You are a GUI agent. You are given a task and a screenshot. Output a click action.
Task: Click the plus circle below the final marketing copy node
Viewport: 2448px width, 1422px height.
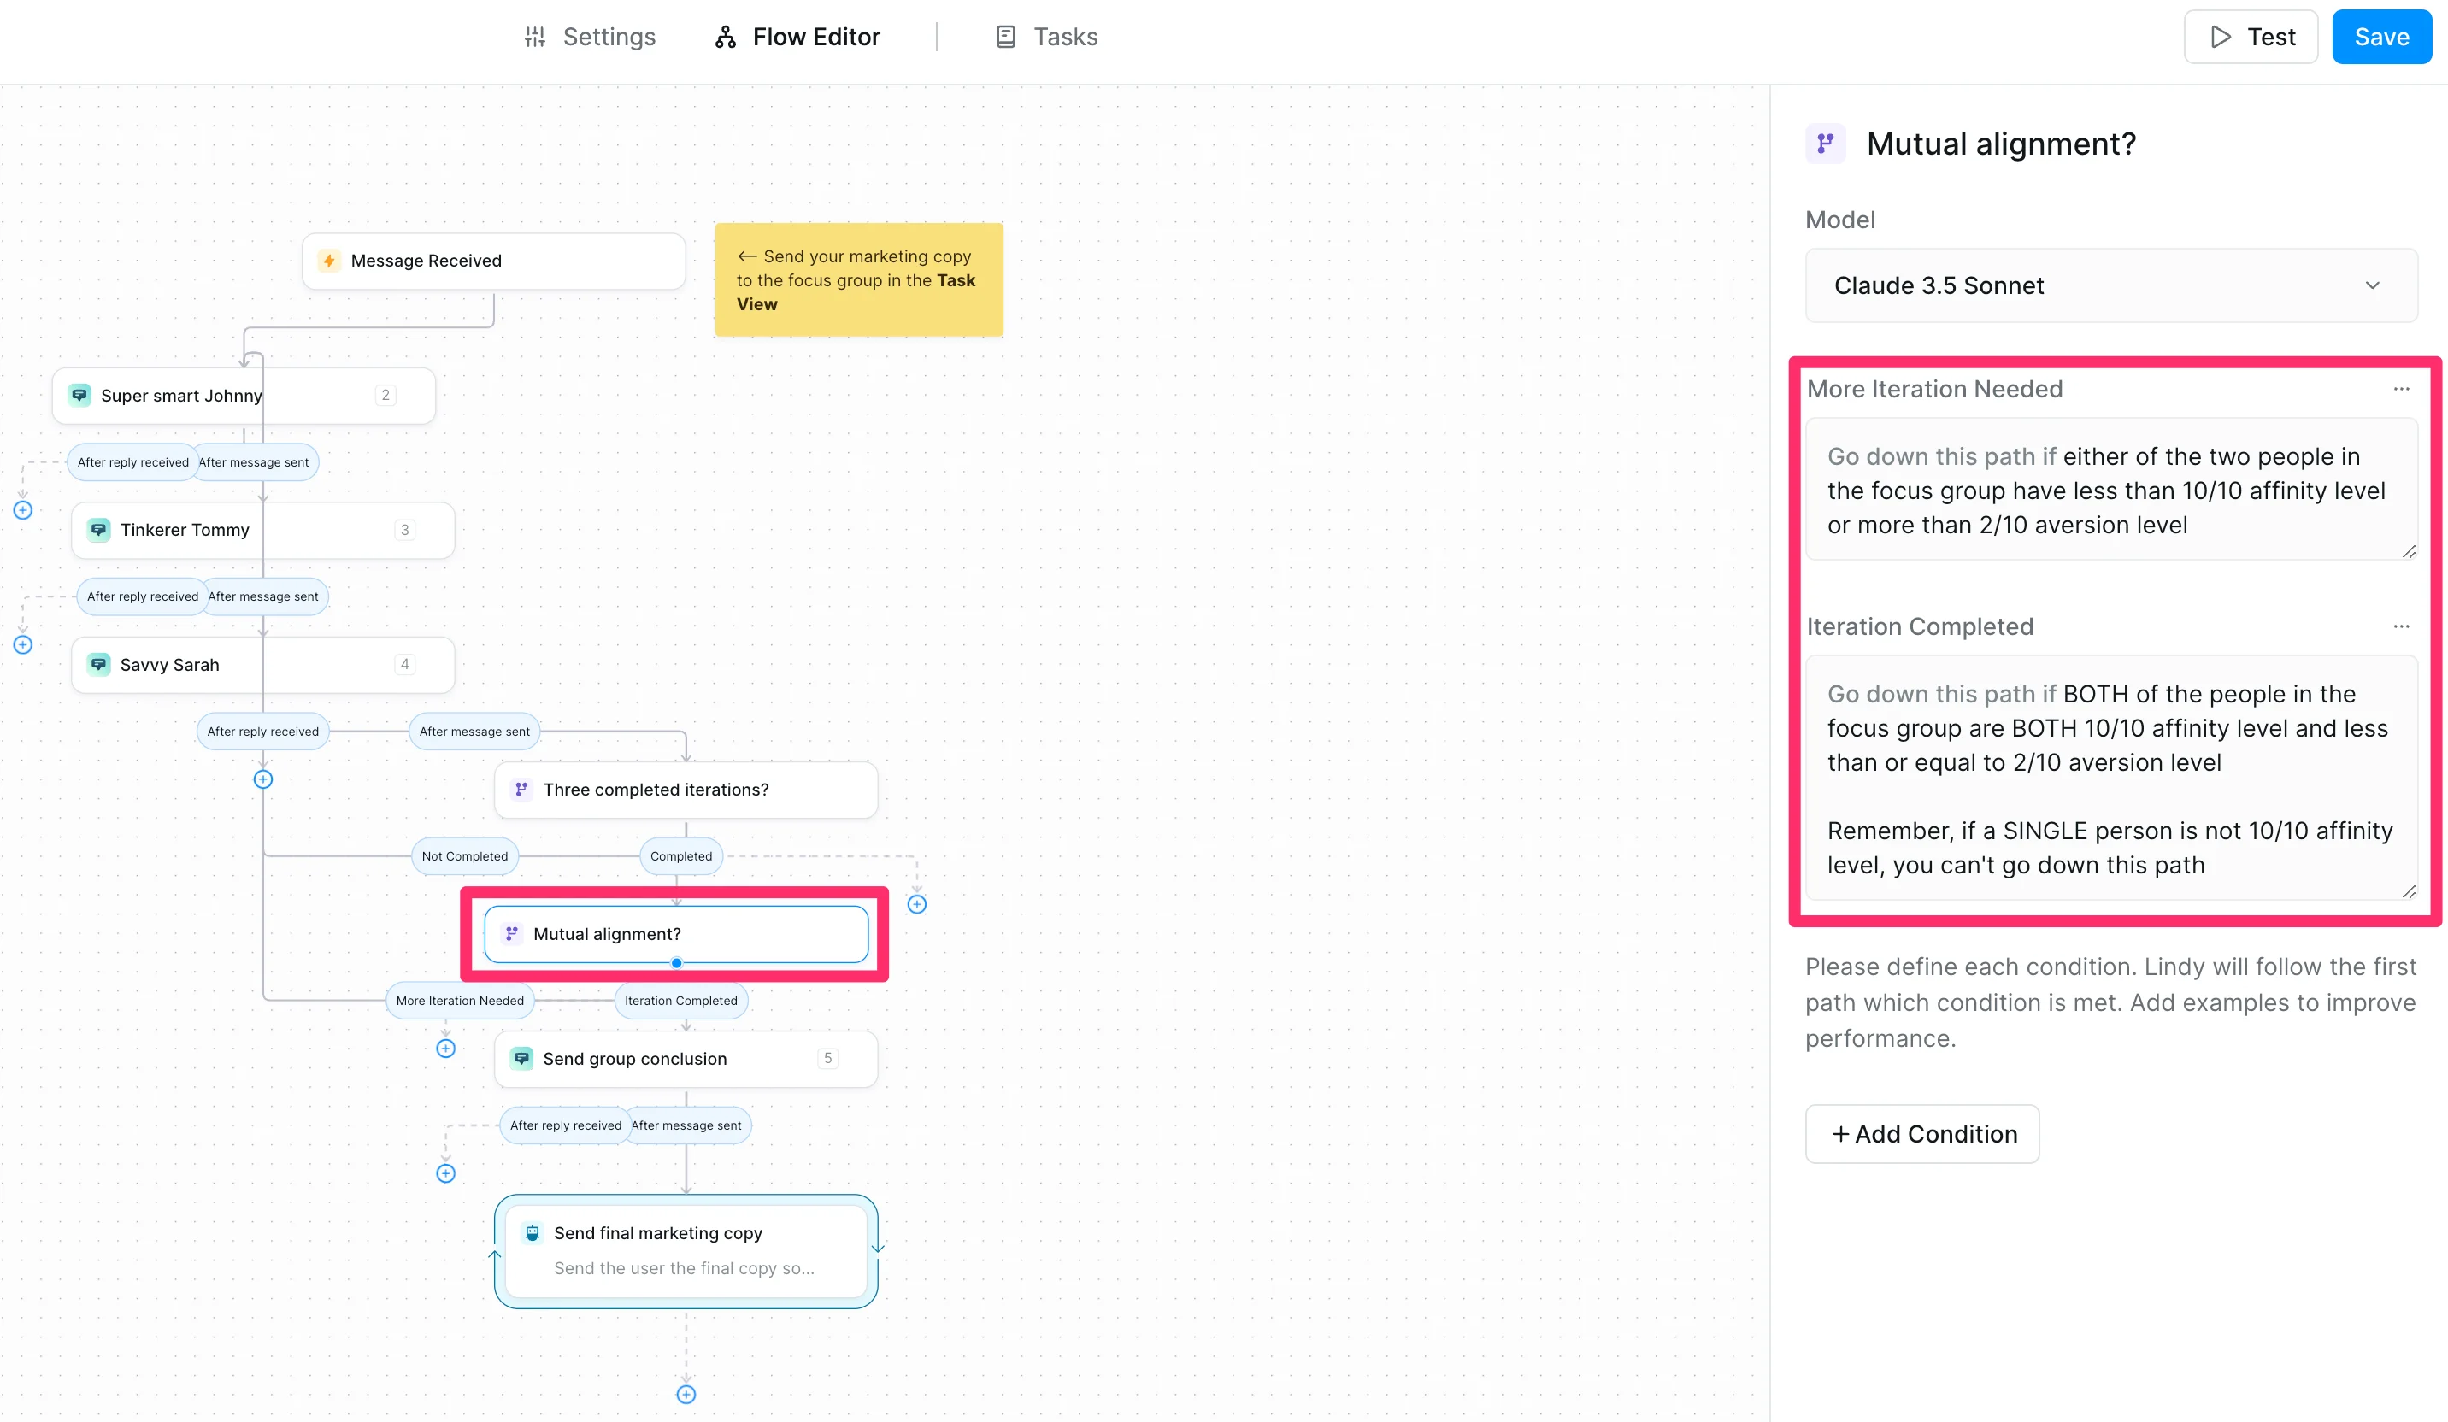click(x=686, y=1395)
